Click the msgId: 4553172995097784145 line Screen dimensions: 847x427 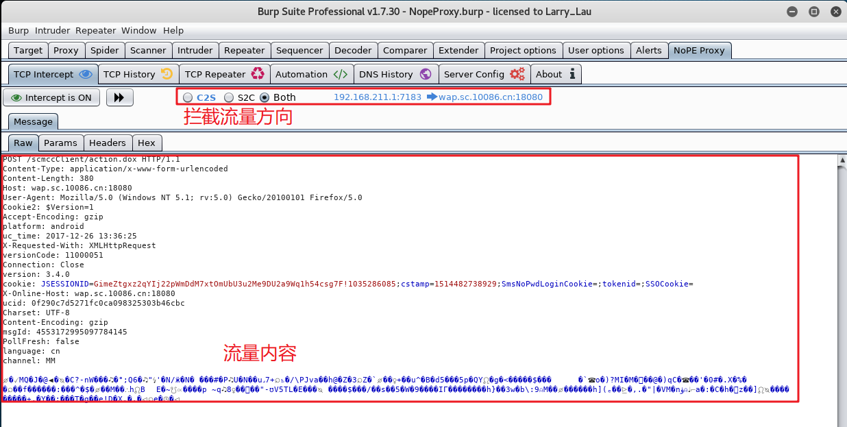click(65, 332)
